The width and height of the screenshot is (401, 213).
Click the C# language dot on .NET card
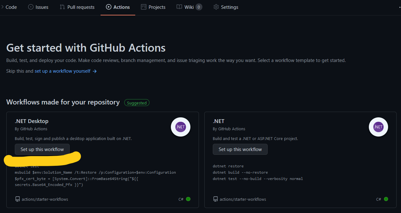(386, 199)
